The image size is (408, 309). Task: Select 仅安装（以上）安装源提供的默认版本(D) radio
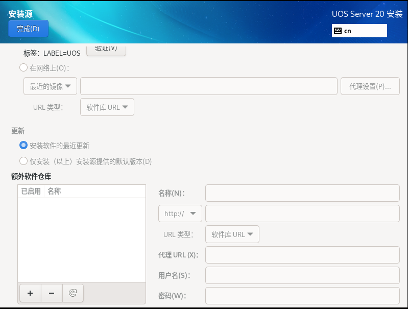pyautogui.click(x=23, y=161)
